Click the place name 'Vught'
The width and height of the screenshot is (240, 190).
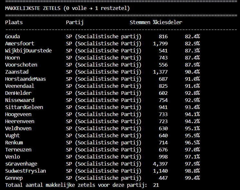point(12,136)
